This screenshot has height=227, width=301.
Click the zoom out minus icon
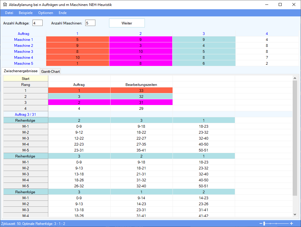click(261, 223)
